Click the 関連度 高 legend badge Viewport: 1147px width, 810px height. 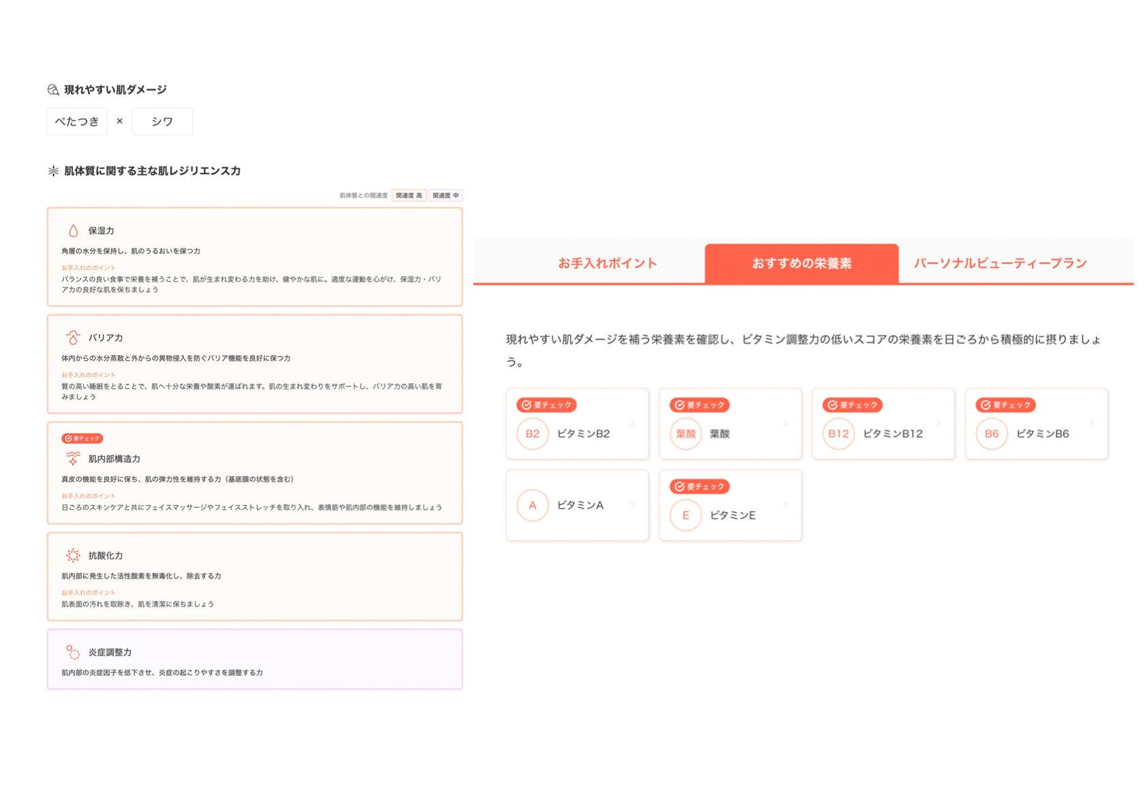click(409, 195)
